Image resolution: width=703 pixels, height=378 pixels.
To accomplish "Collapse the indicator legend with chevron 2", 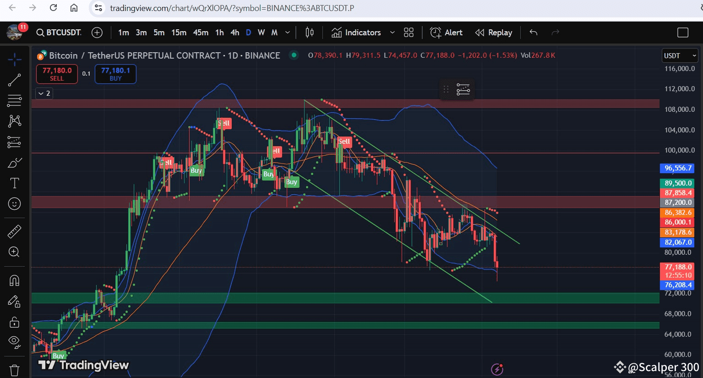I will 44,93.
